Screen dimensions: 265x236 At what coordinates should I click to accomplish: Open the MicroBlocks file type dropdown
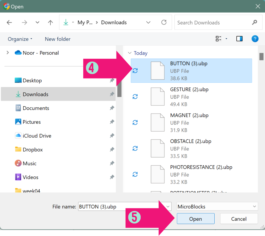pyautogui.click(x=217, y=207)
